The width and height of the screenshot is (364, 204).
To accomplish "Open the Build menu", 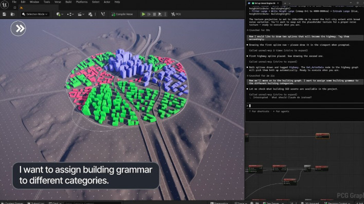I will pyautogui.click(x=68, y=2).
